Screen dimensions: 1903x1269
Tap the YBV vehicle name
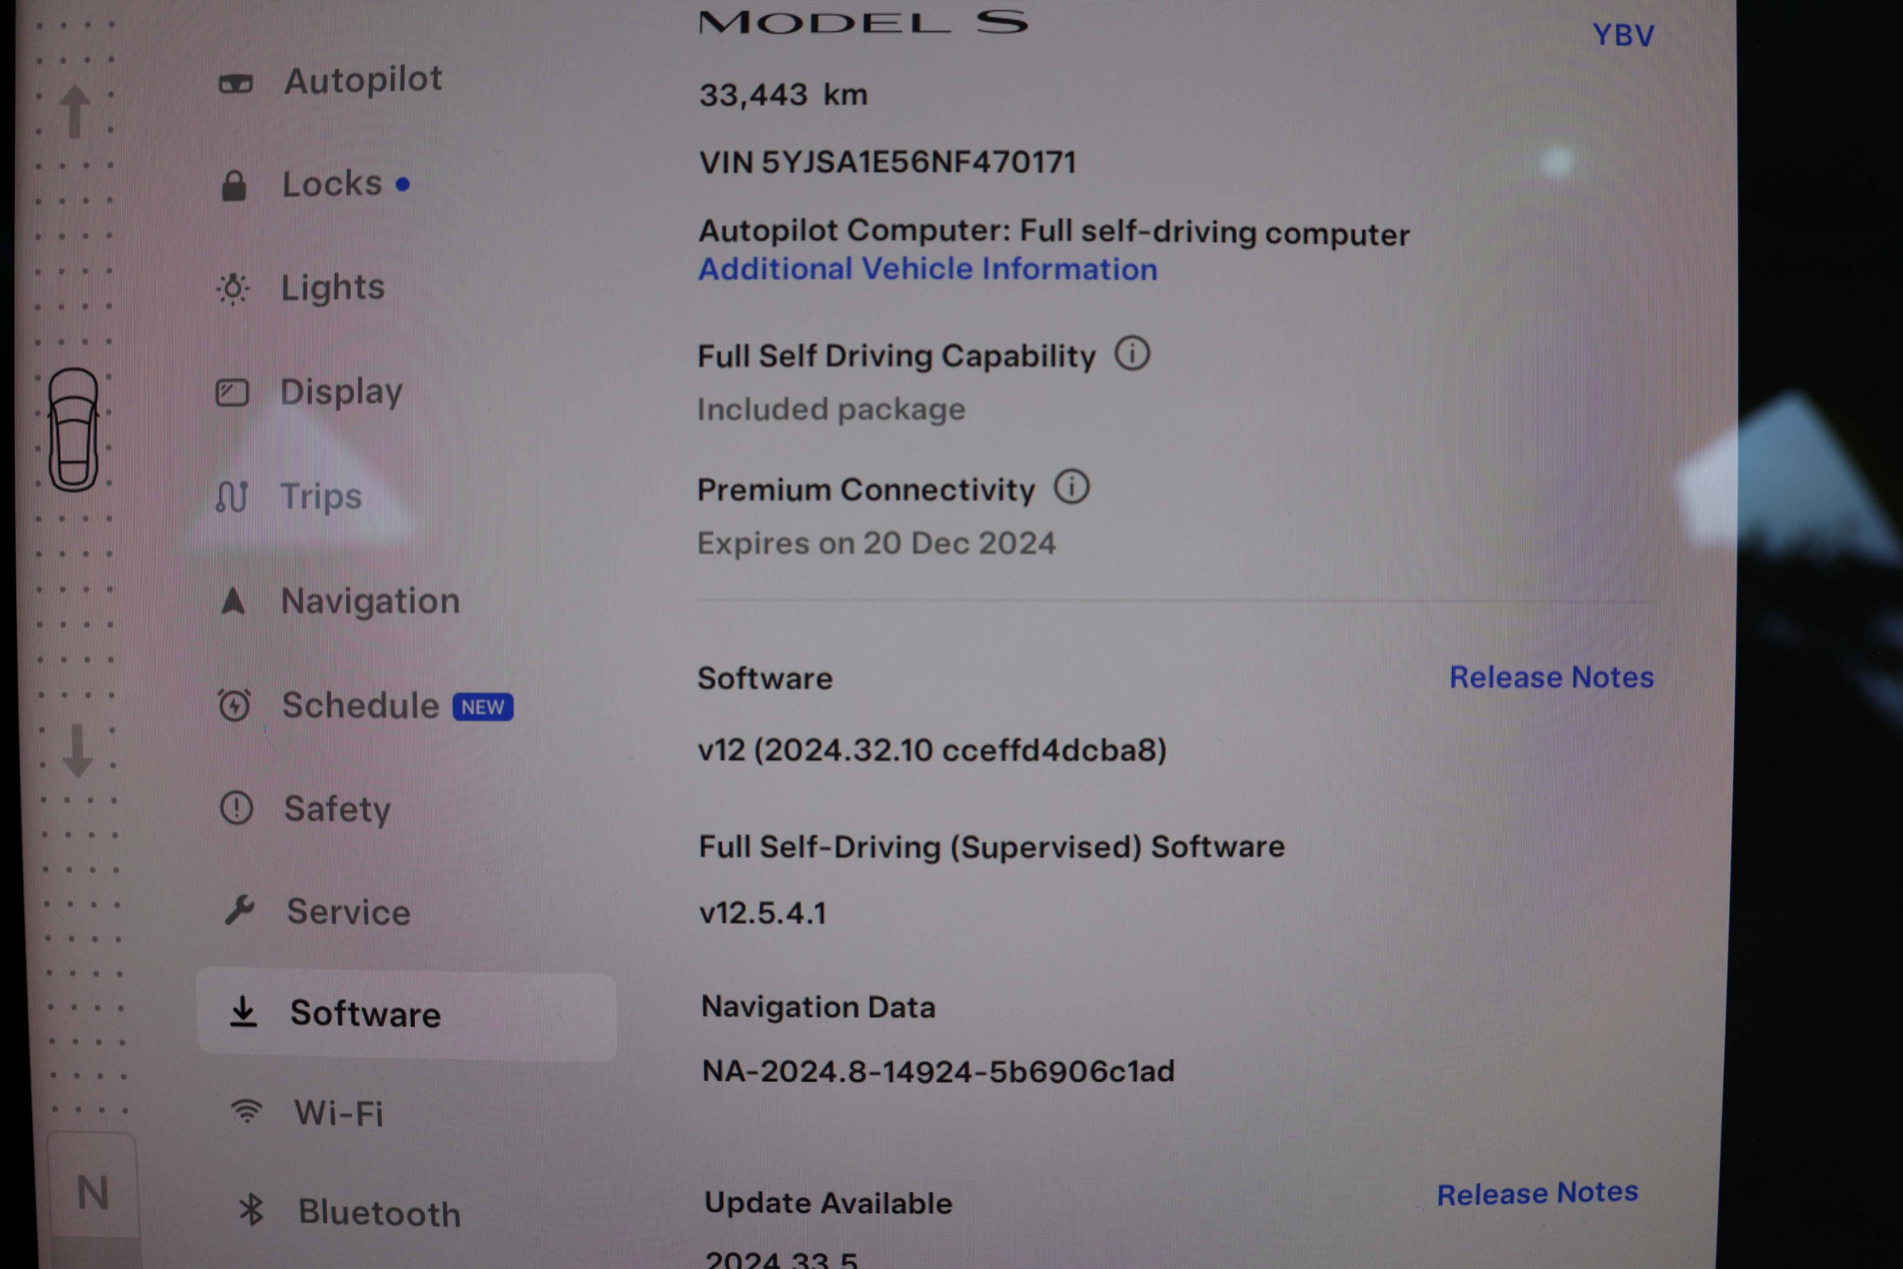tap(1623, 35)
